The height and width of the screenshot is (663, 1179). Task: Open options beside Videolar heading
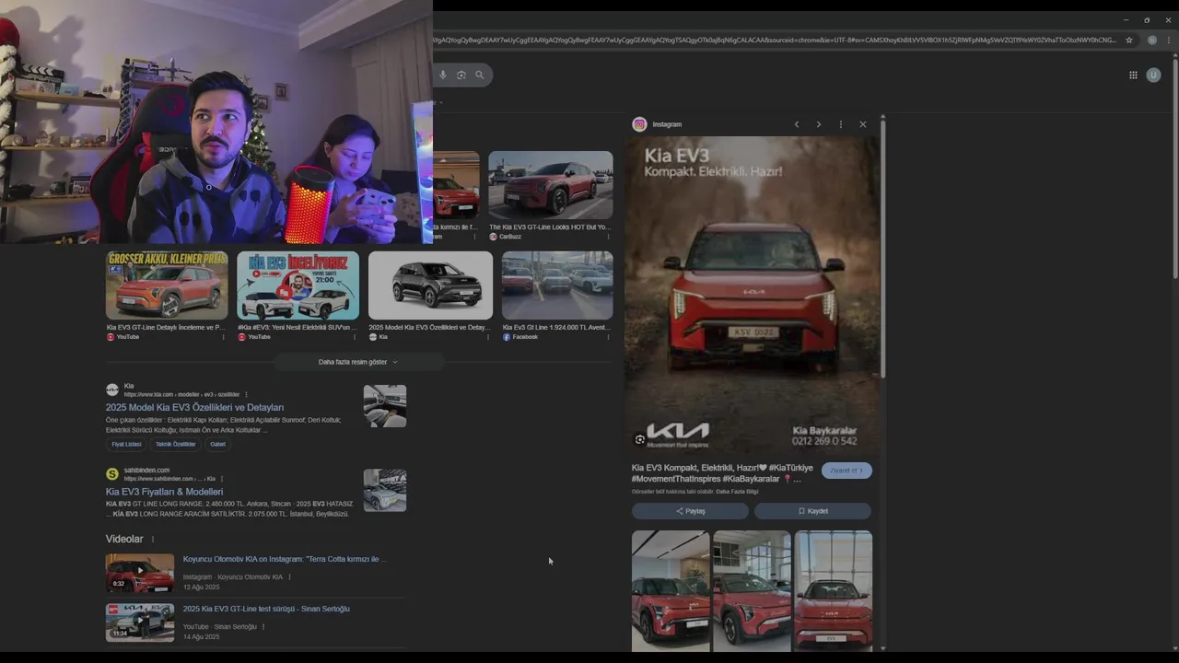click(x=153, y=540)
